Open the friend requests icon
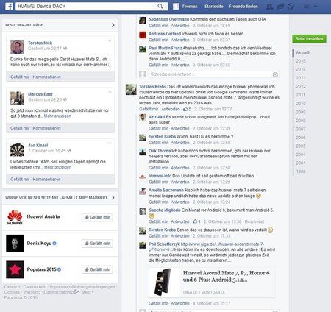Screen dimensions: 331x312 pos(269,7)
